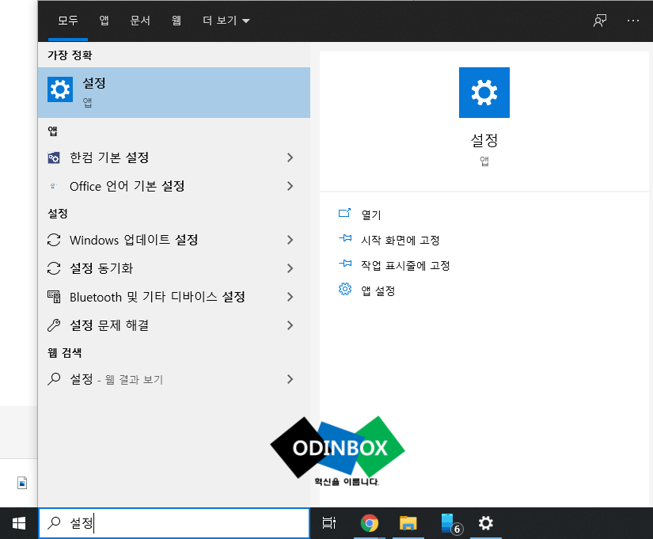The image size is (653, 539).
Task: Open Google Chrome from the taskbar
Action: pos(370,523)
